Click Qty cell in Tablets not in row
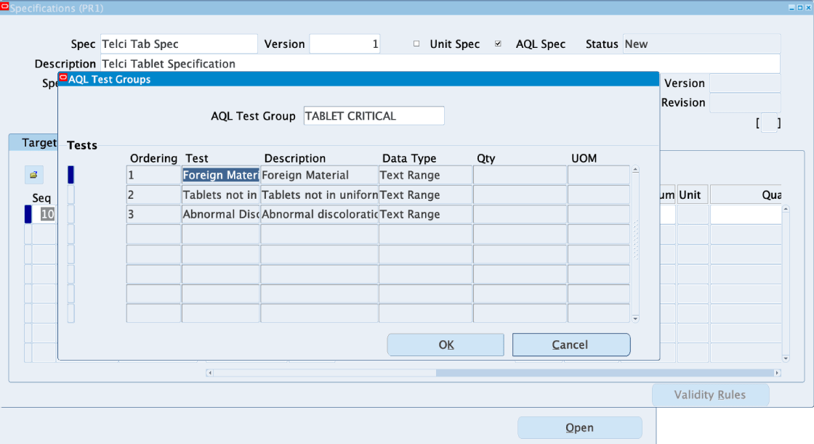This screenshot has width=814, height=444. click(x=520, y=195)
